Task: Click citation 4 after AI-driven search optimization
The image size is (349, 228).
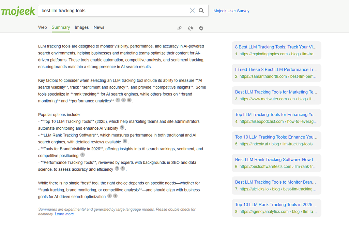Action: coord(115,196)
